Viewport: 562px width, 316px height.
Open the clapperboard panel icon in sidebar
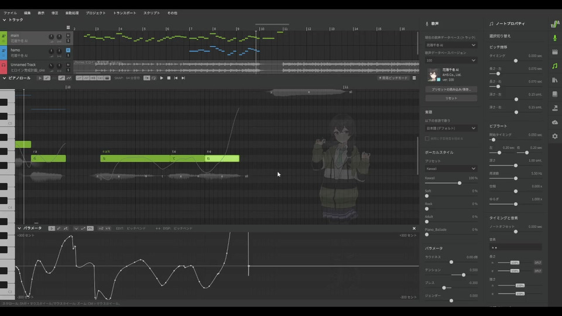tap(554, 52)
